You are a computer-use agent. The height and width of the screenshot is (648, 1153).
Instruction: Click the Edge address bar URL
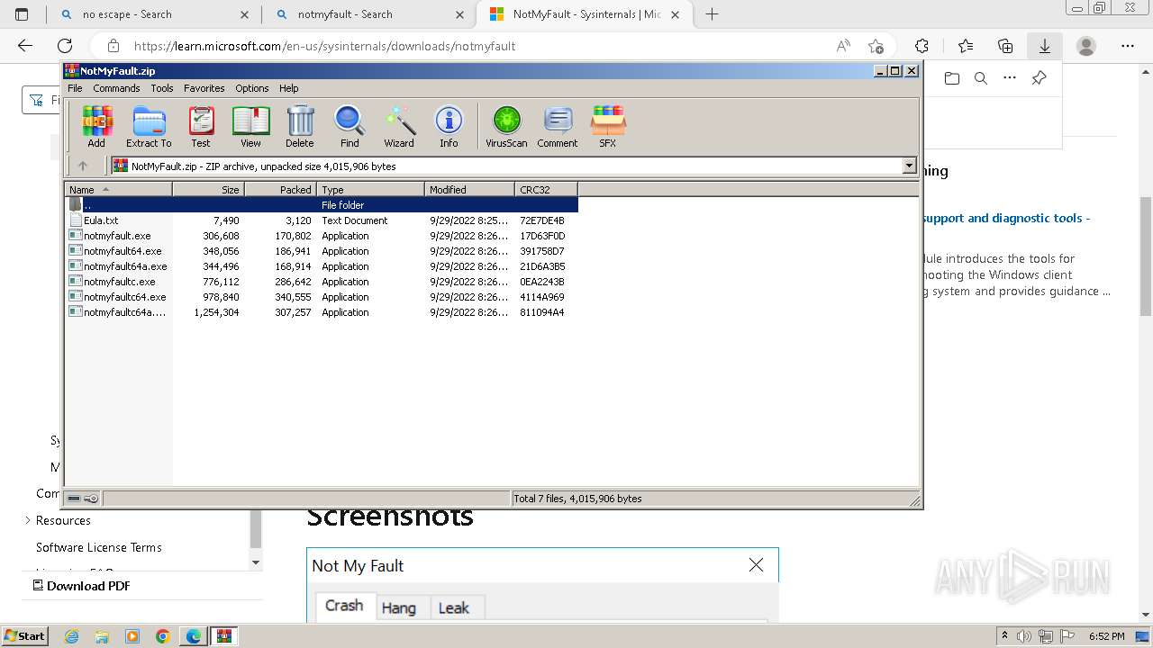point(324,46)
